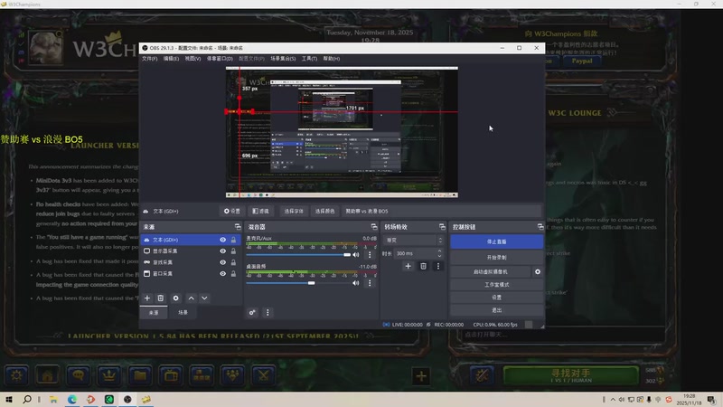This screenshot has width=723, height=407.
Task: Add a new source with the plus icon
Action: click(x=147, y=298)
